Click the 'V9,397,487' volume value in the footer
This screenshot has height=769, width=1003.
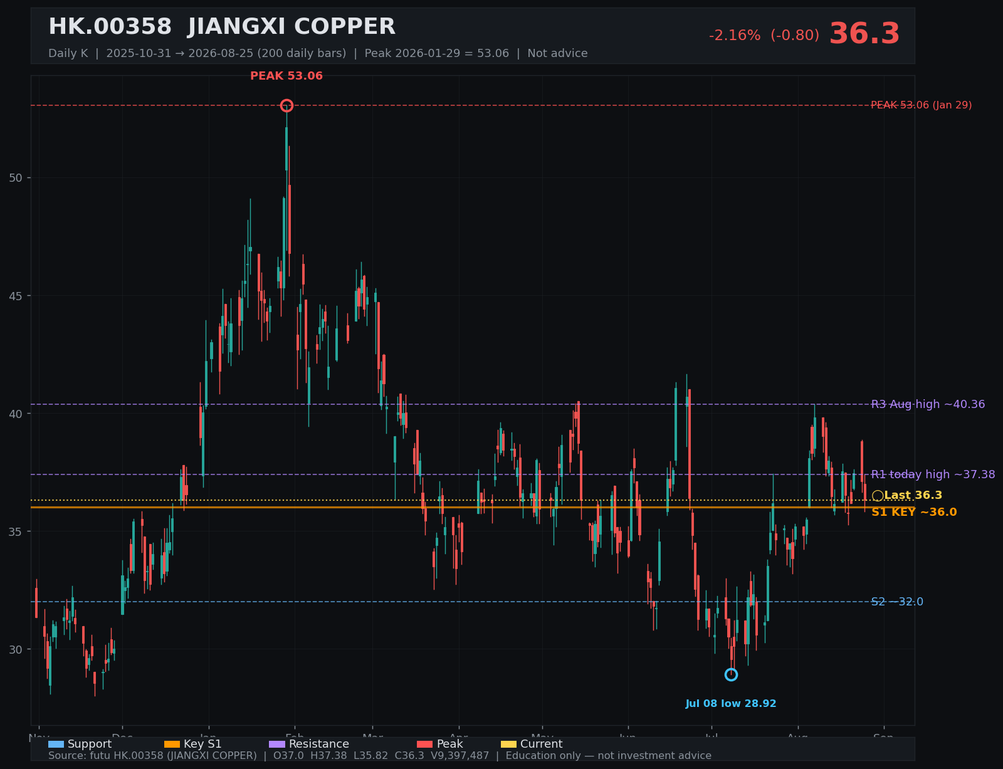pyautogui.click(x=459, y=756)
